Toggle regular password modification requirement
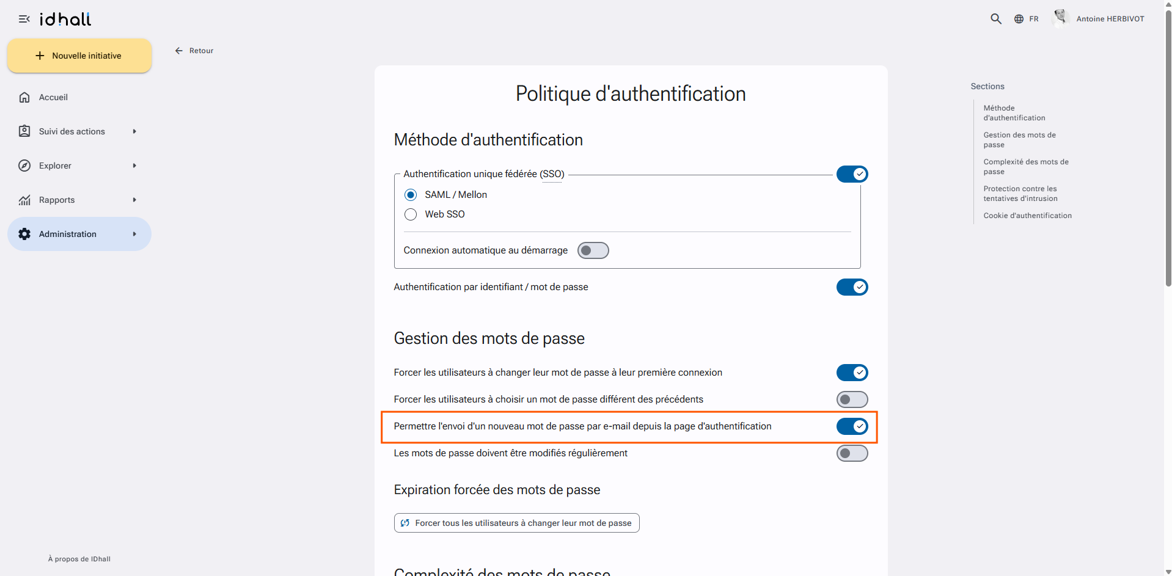Screen dimensions: 1172x576 click(852, 453)
